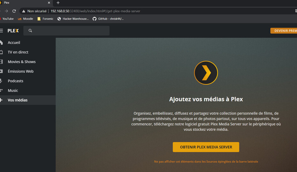The height and width of the screenshot is (172, 297).
Task: Click Obtenir Plex Media Server button
Action: point(206,147)
